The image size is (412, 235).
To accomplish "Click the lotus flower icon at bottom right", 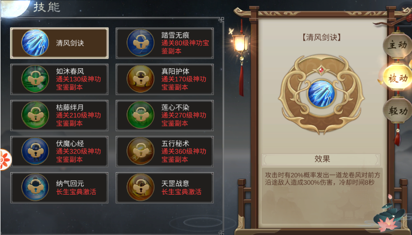I will tap(389, 215).
